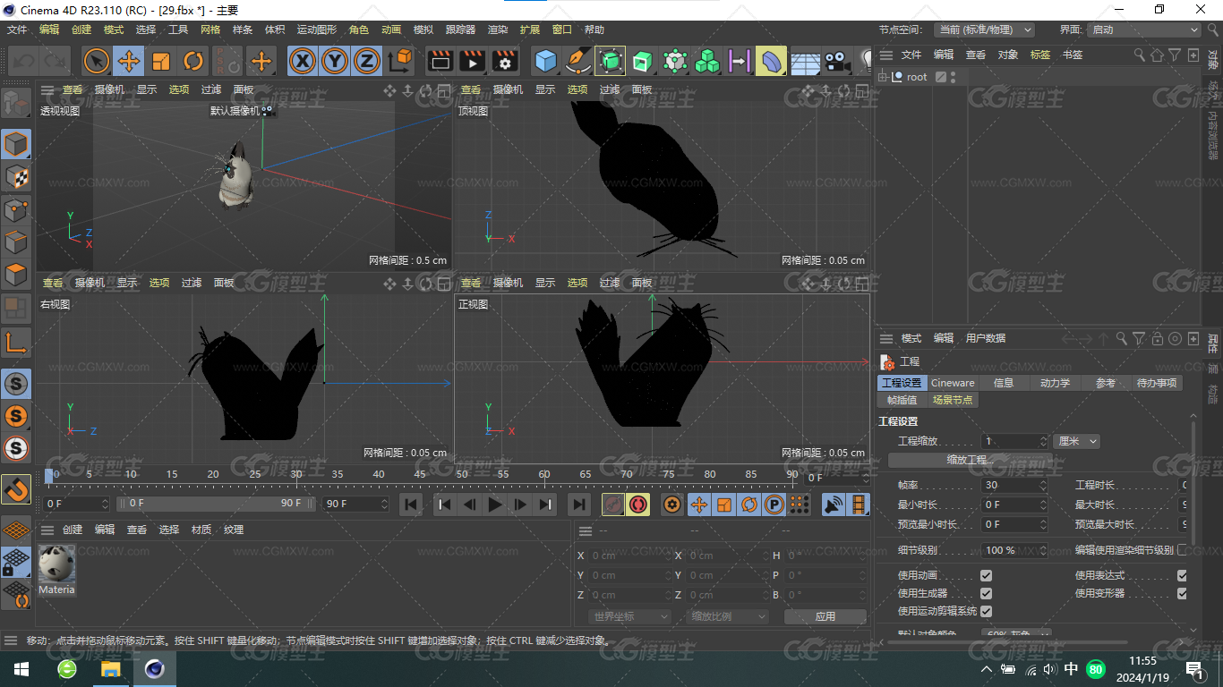Add bend deformer icon

pos(771,61)
